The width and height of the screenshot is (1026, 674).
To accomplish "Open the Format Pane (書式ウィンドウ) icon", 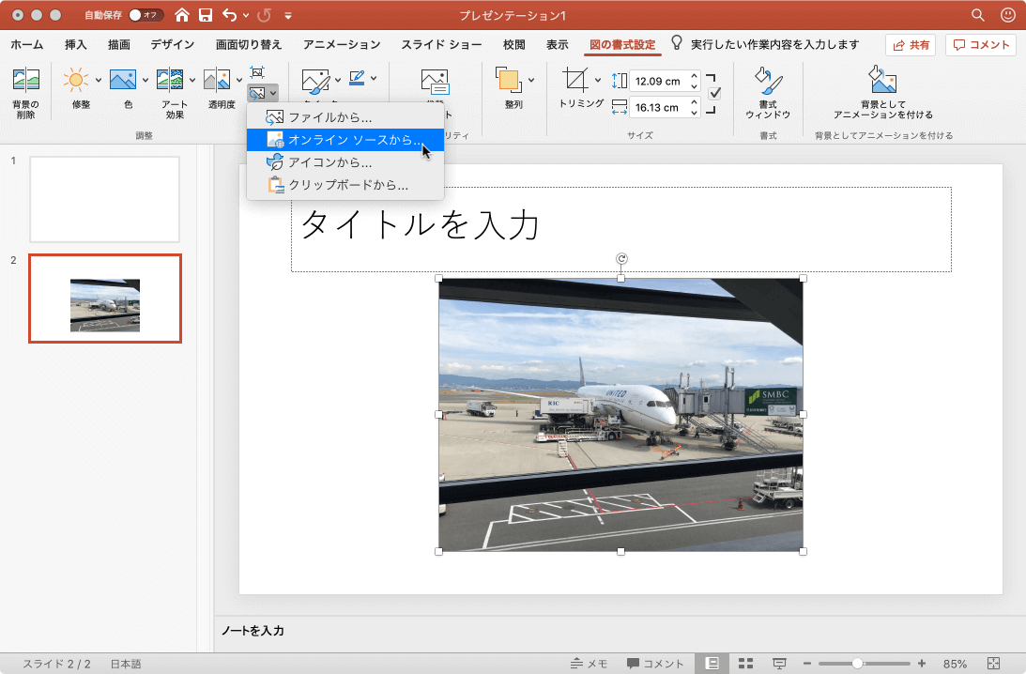I will (767, 82).
